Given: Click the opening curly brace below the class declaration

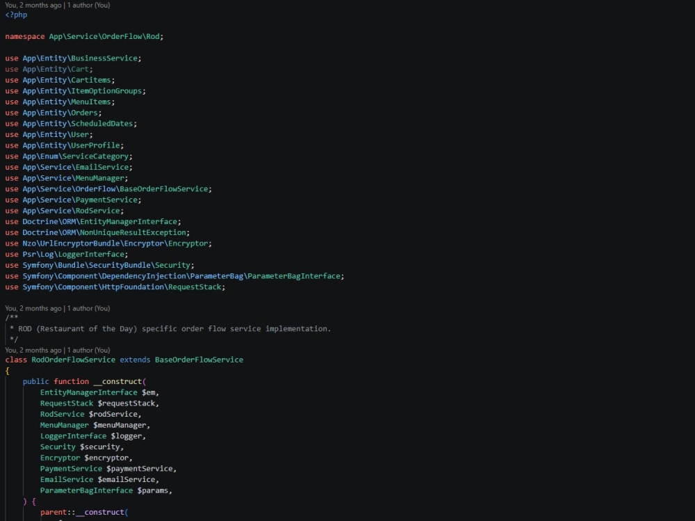Looking at the screenshot, I should 7,371.
